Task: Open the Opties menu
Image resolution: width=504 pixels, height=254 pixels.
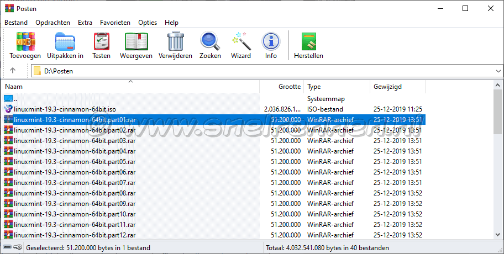Action: pyautogui.click(x=148, y=23)
